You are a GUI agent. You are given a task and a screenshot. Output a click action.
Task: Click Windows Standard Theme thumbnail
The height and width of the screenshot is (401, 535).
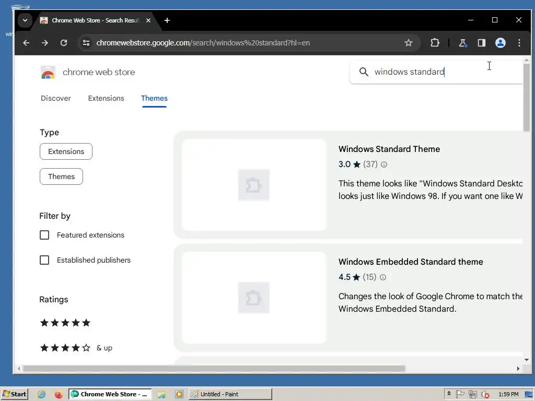pyautogui.click(x=254, y=185)
